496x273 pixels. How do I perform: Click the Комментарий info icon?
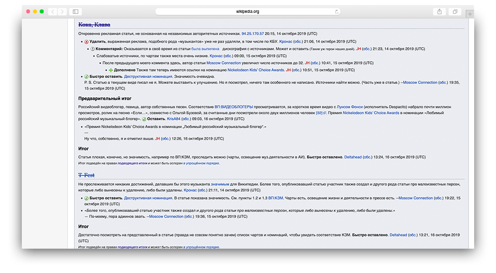92,49
